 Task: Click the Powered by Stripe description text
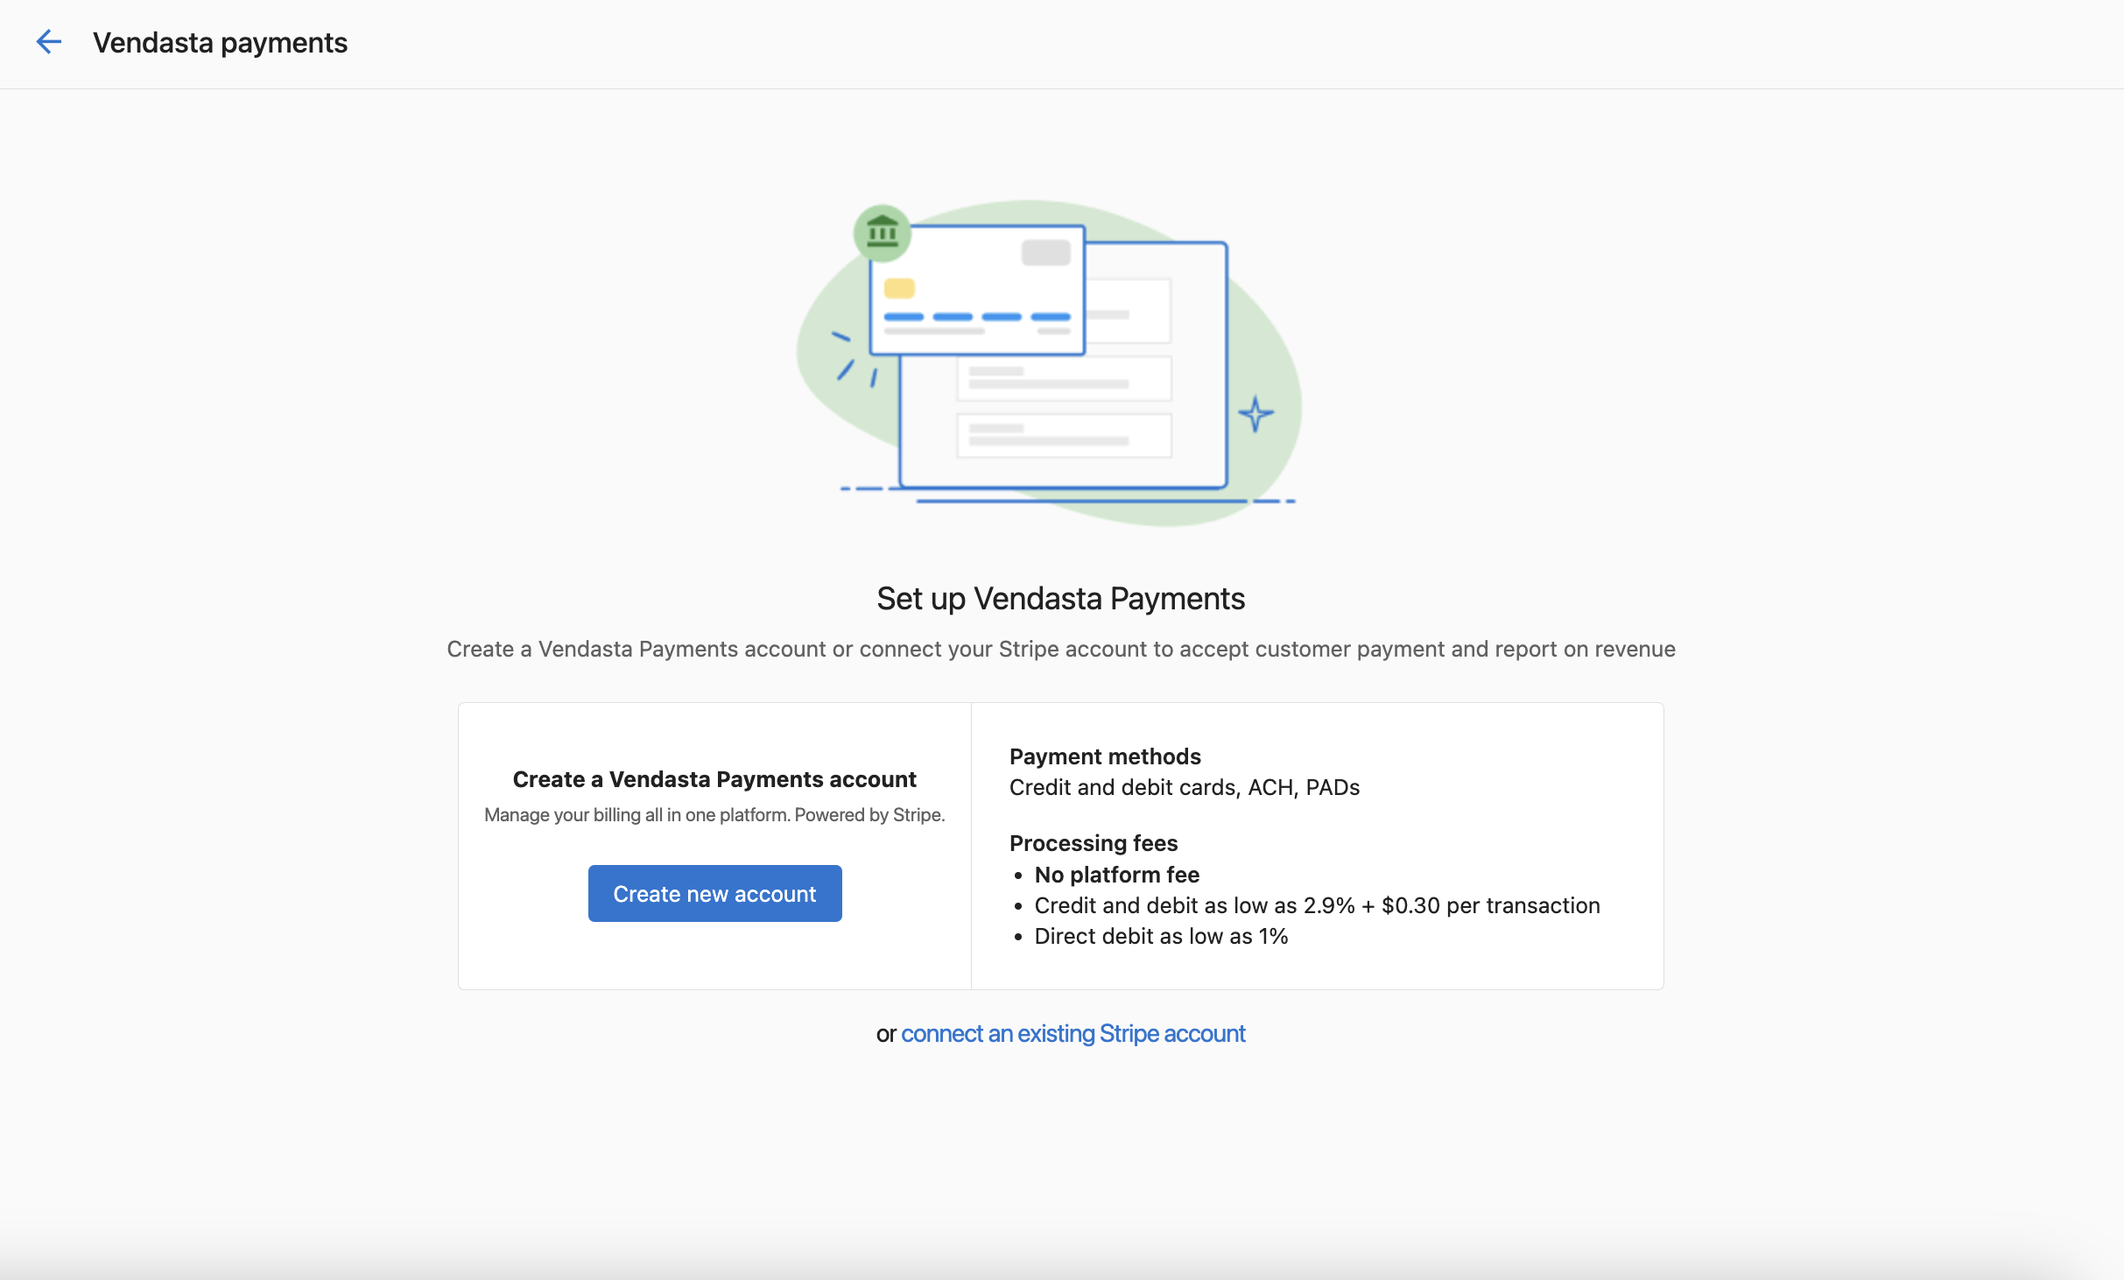click(x=714, y=815)
